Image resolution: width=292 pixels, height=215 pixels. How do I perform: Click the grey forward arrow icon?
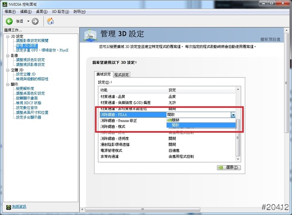pyautogui.click(x=35, y=21)
